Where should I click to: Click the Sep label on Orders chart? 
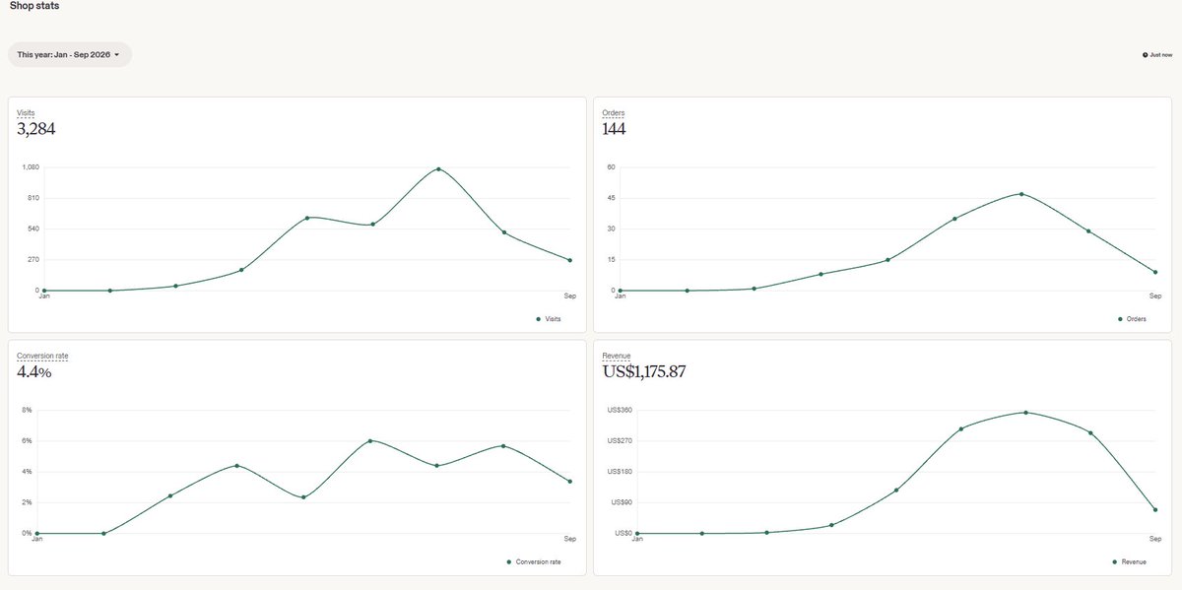(1155, 296)
